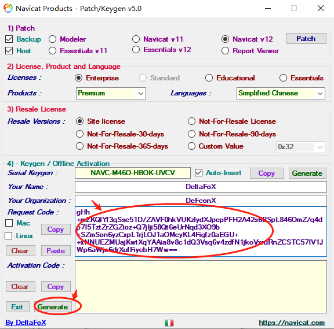Toggle the Auto-Insert checkbox
Screen dimensions: 334x329
click(198, 173)
